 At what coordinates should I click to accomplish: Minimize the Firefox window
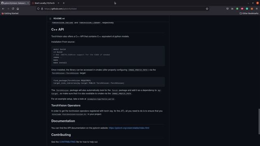pos(248,3)
